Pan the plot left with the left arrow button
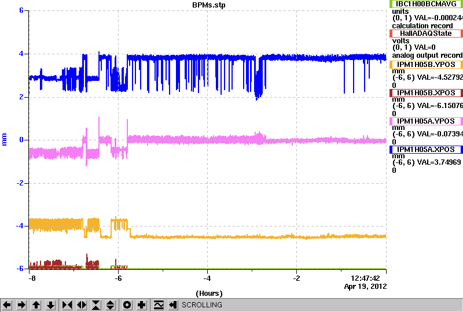Viewport: 463px width, 312px height. click(7, 304)
